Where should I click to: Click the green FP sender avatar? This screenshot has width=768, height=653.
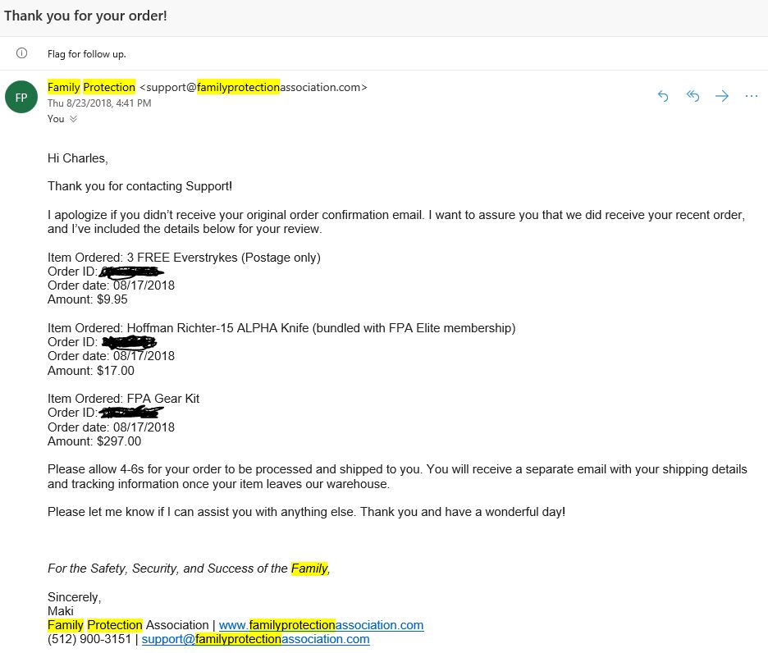tap(21, 97)
